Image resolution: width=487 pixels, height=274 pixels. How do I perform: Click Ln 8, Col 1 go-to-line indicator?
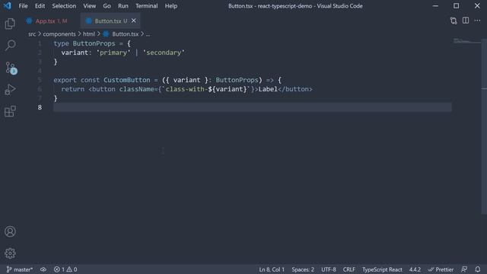[272, 269]
